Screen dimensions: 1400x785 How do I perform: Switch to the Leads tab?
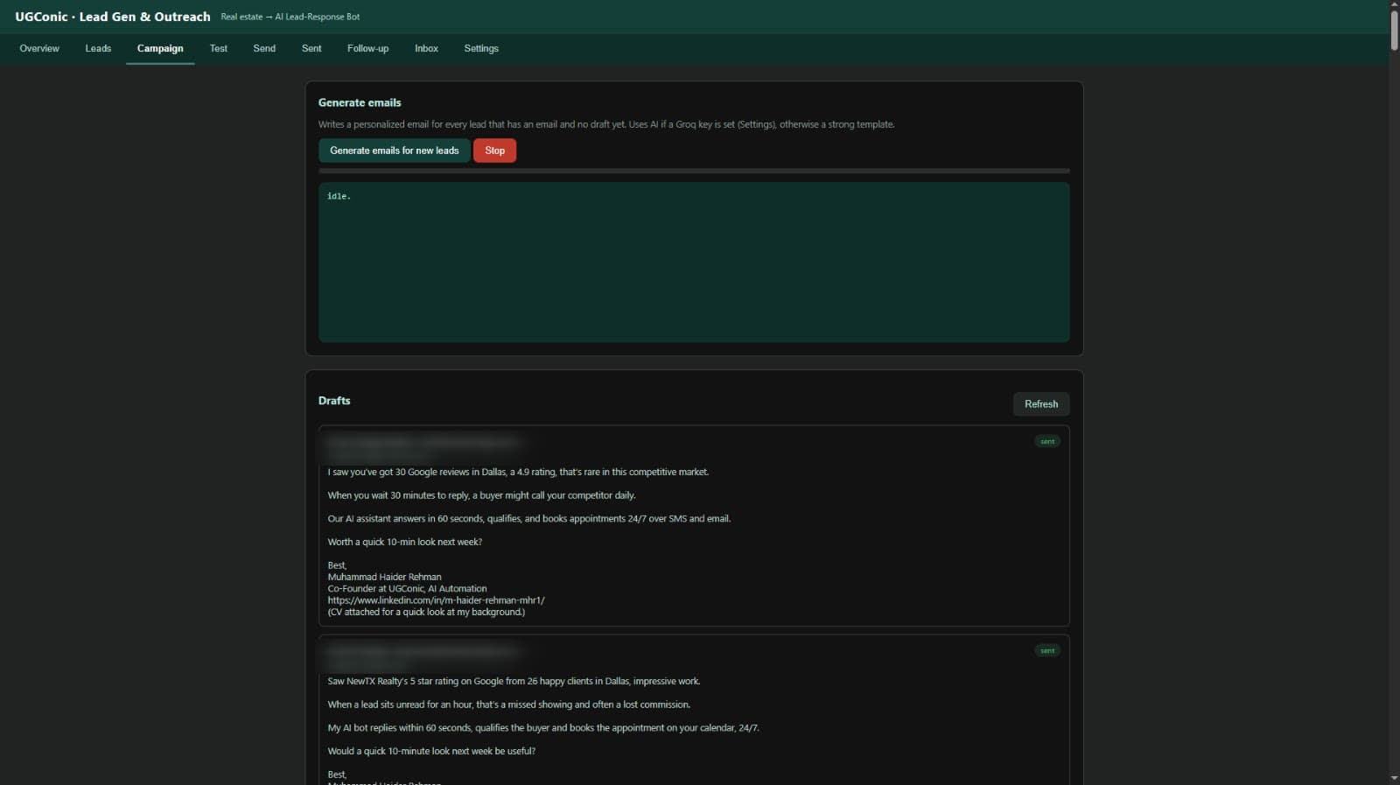(98, 48)
